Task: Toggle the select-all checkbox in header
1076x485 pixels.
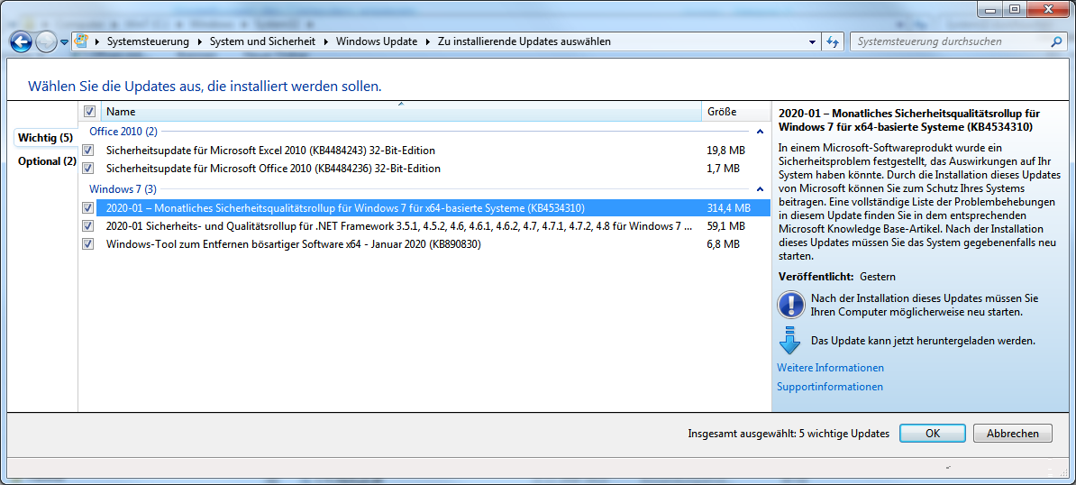Action: point(89,111)
